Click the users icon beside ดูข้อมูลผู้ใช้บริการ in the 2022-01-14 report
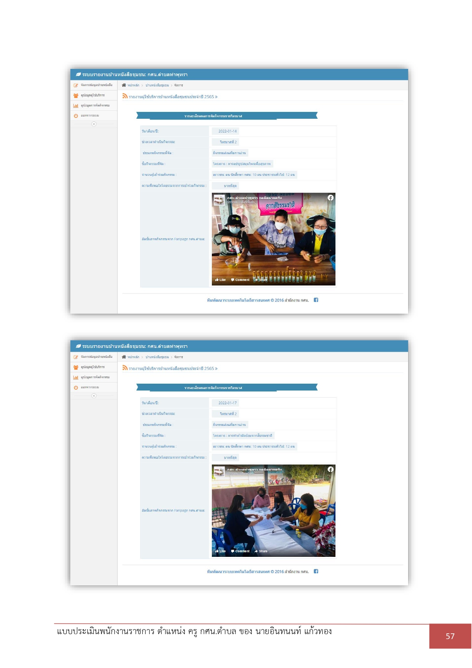The width and height of the screenshot is (472, 668). [x=76, y=96]
